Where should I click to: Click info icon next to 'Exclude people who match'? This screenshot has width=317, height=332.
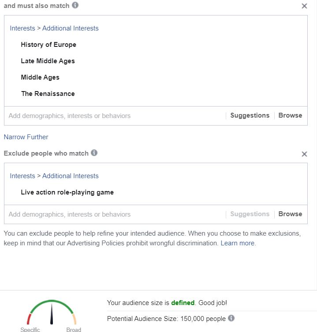pyautogui.click(x=94, y=153)
